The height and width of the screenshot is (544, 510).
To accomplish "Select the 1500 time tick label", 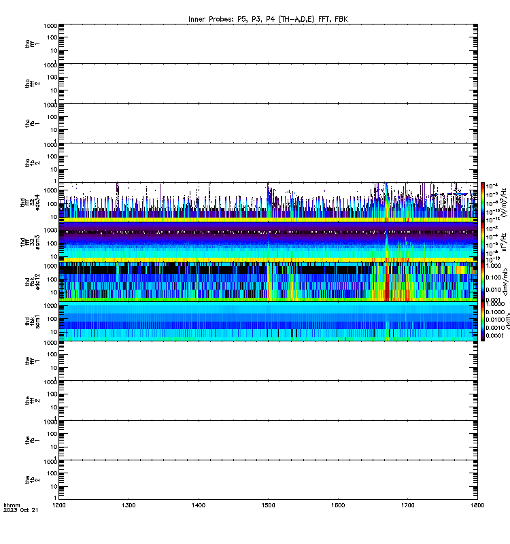I will [x=268, y=505].
